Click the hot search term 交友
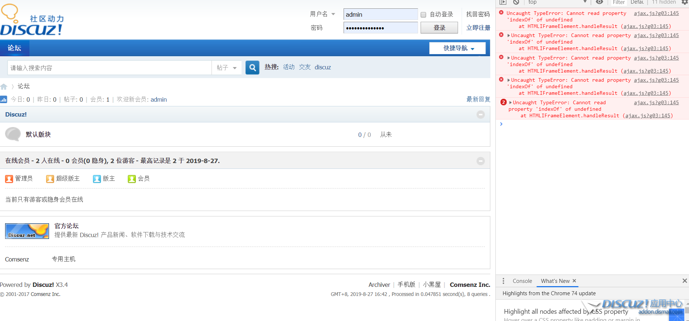Viewport: 689px width, 321px height. (305, 67)
